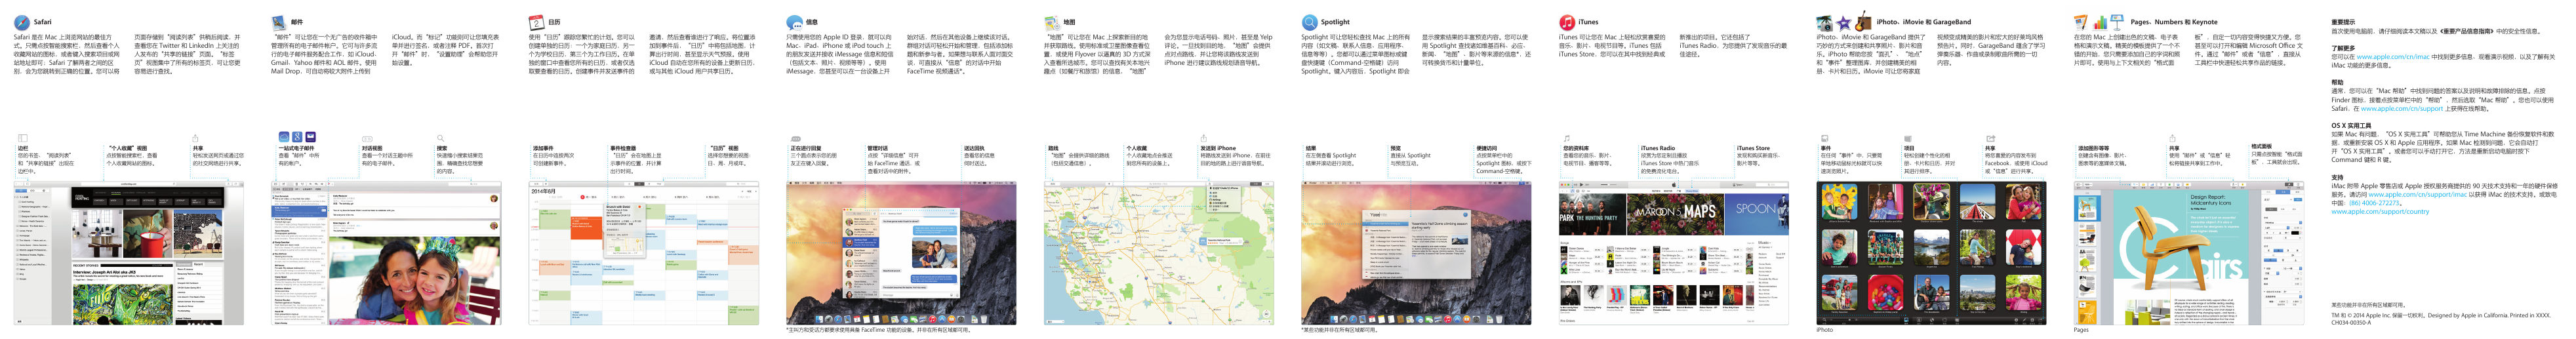Click the 'iPhoto' caption below the screenshot
The height and width of the screenshot is (339, 2576).
coord(1825,330)
